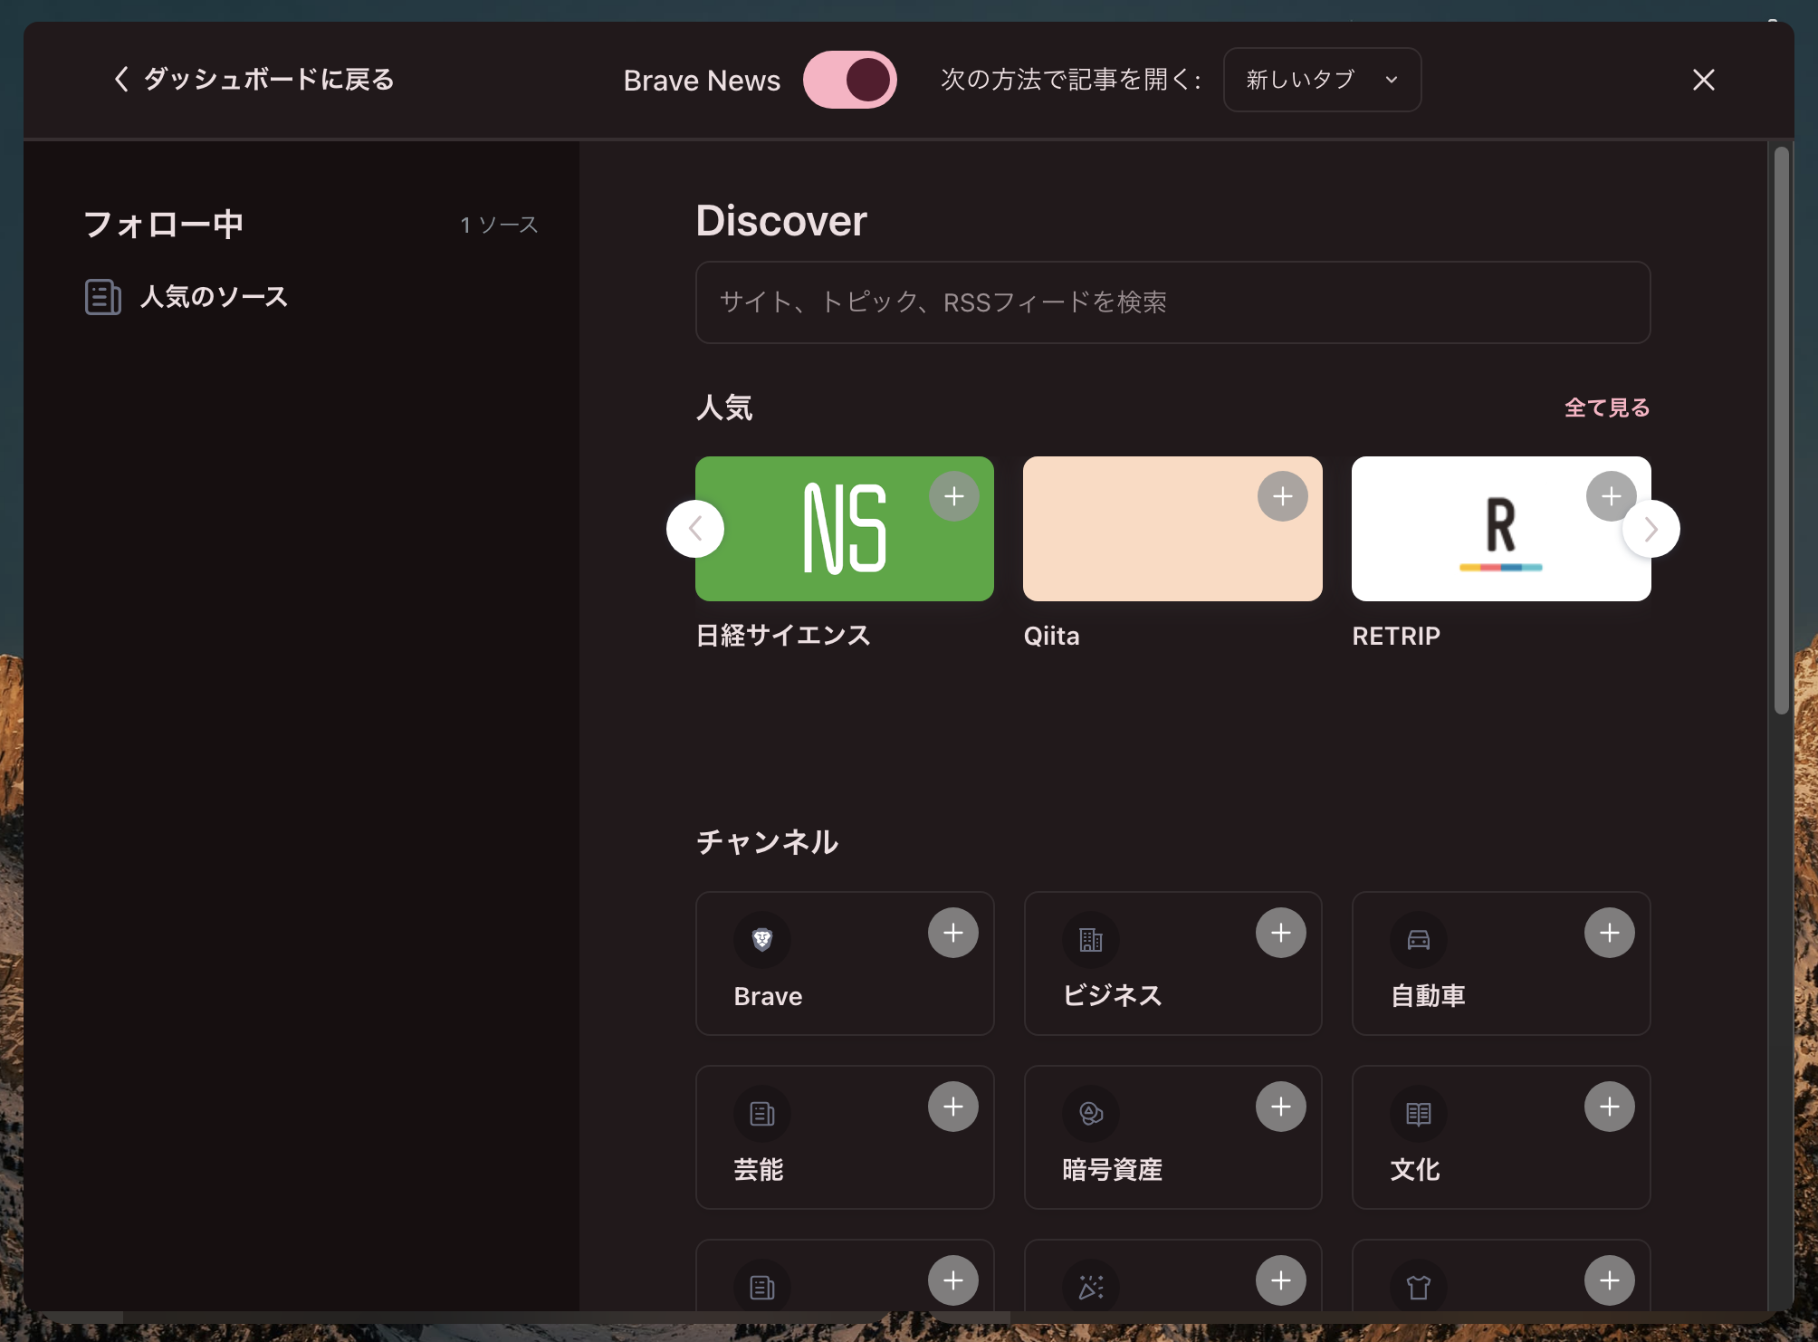This screenshot has width=1818, height=1342.
Task: Click the ビジネス building icon
Action: [x=1091, y=940]
